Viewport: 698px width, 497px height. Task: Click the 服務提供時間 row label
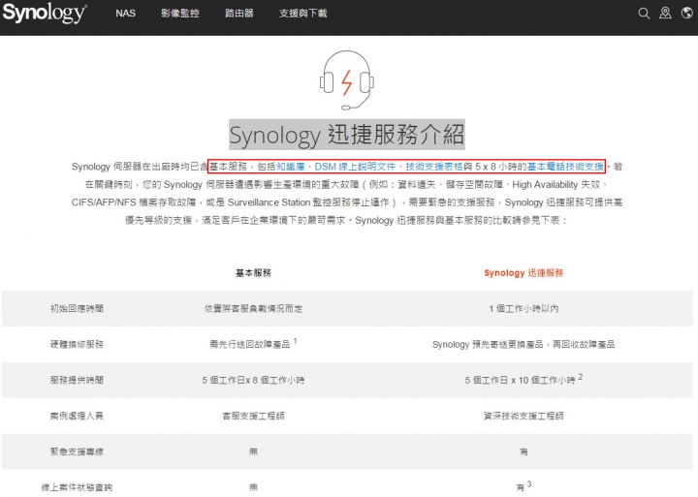coord(77,380)
